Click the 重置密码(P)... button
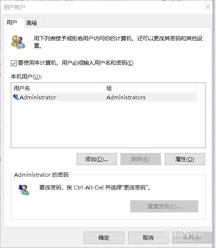 [x=164, y=207]
